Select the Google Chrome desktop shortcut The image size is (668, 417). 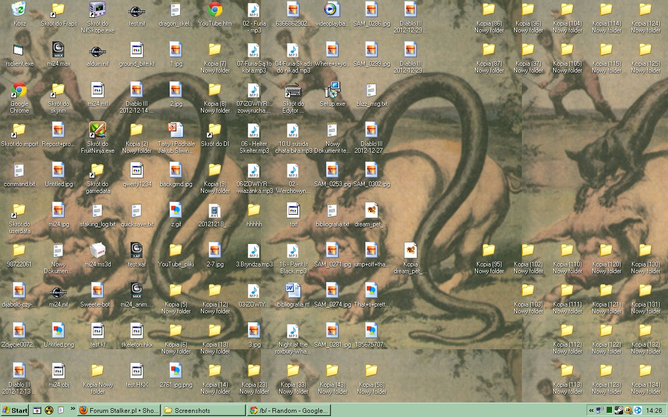point(19,90)
